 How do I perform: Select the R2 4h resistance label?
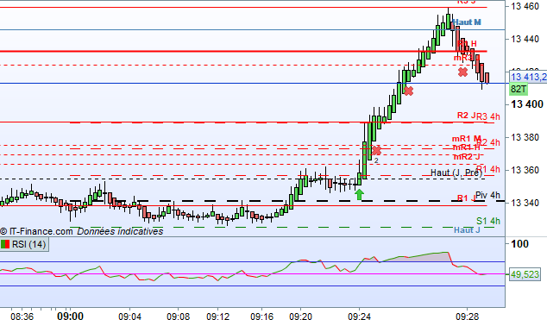pos(488,142)
